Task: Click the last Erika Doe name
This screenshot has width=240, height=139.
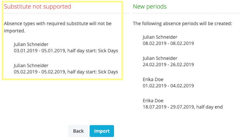Action: click(x=153, y=100)
